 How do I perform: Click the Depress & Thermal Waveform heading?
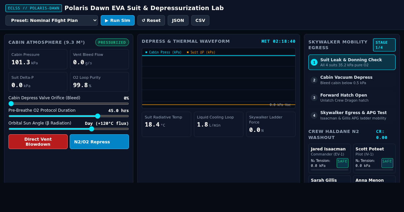click(186, 41)
